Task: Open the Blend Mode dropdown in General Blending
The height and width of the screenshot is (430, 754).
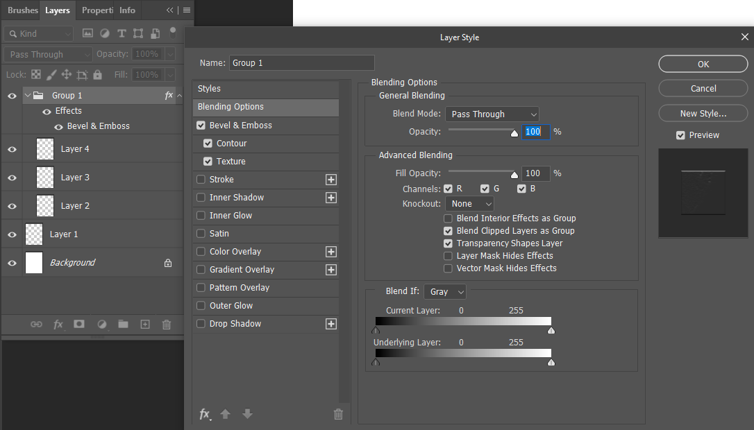Action: (492, 114)
